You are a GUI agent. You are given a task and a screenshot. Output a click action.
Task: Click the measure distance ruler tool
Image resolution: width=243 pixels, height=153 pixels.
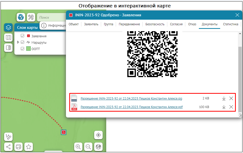tap(8, 137)
